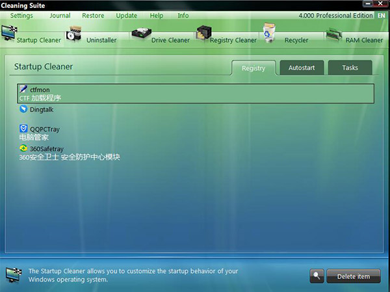390x292 pixels.
Task: Open the Uninstaller disc icon
Action: pyautogui.click(x=74, y=34)
